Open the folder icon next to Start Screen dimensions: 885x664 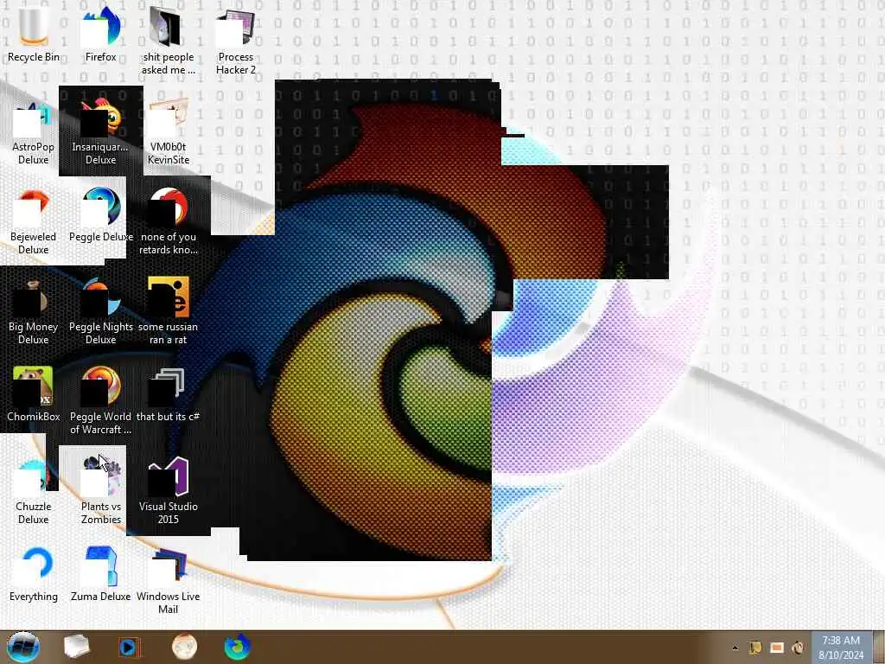(x=77, y=647)
